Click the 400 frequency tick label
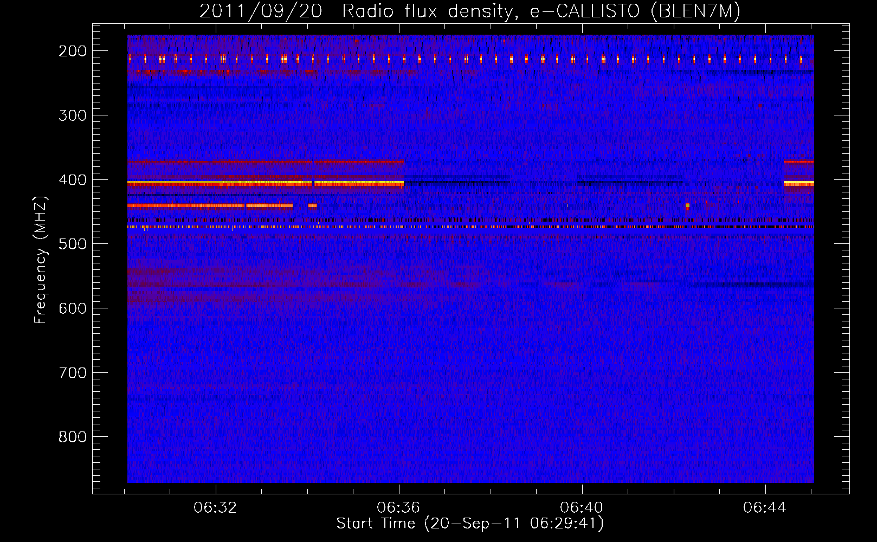877x542 pixels. coord(73,180)
